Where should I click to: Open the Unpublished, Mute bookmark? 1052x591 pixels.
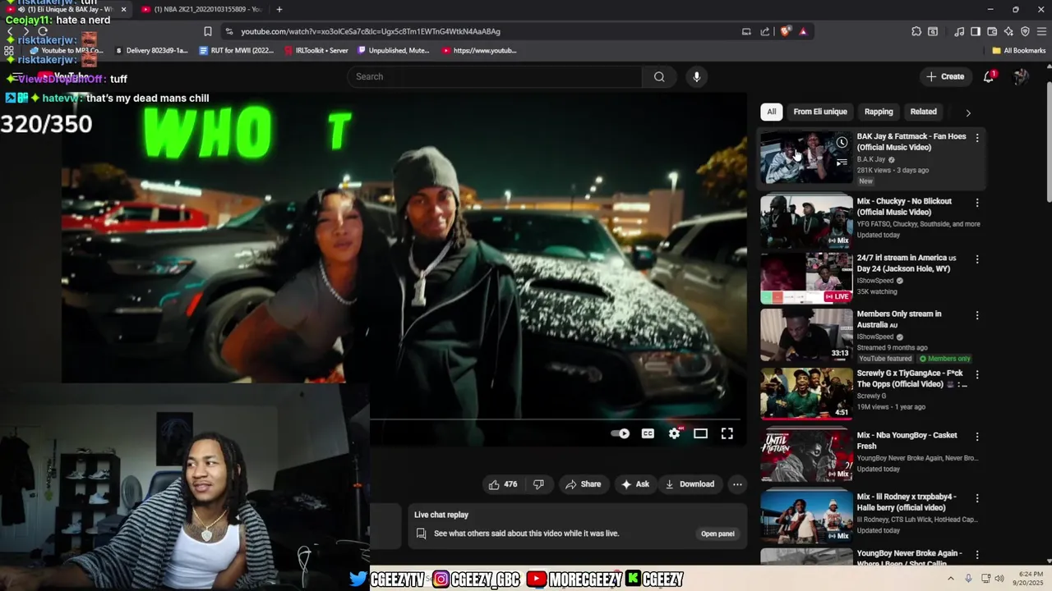coord(393,50)
